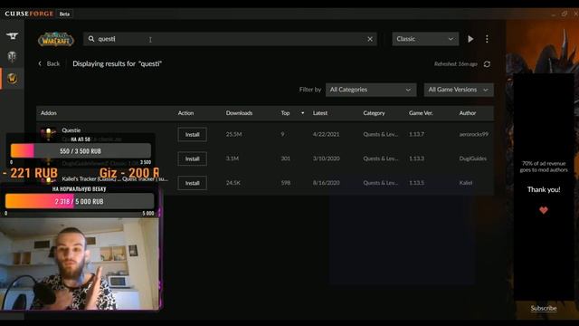Click the 2 318 / 5 000 RUB progress bar
The height and width of the screenshot is (326, 579).
click(x=80, y=201)
